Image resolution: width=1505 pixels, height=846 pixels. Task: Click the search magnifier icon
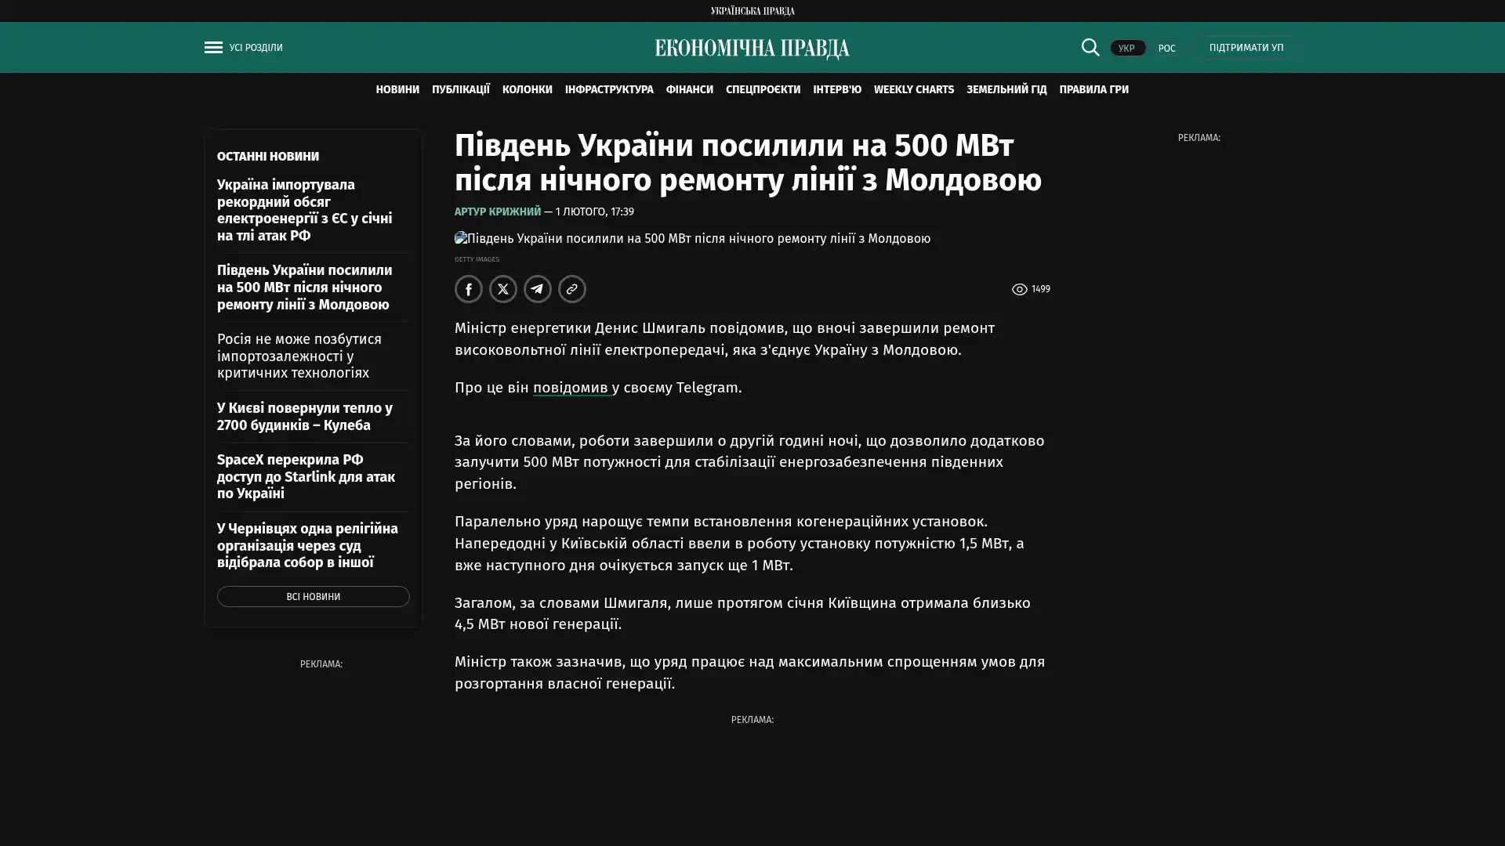click(1090, 47)
